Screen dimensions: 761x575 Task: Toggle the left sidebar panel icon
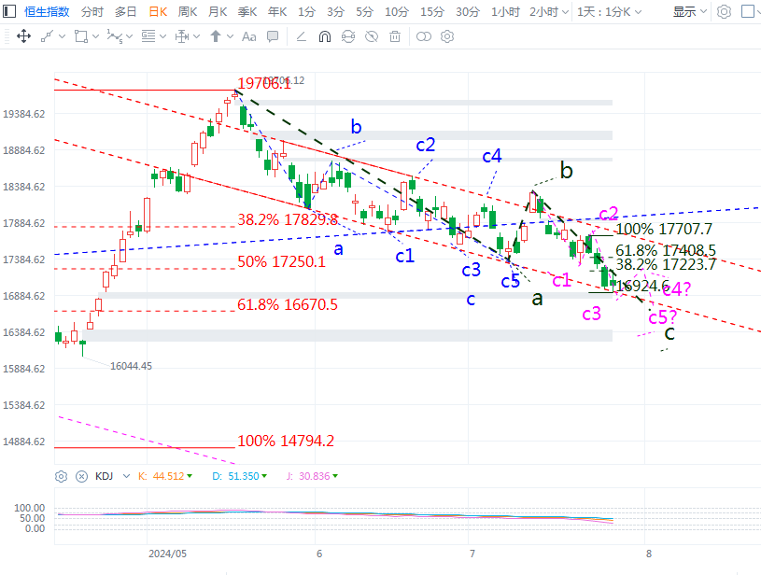coord(9,11)
